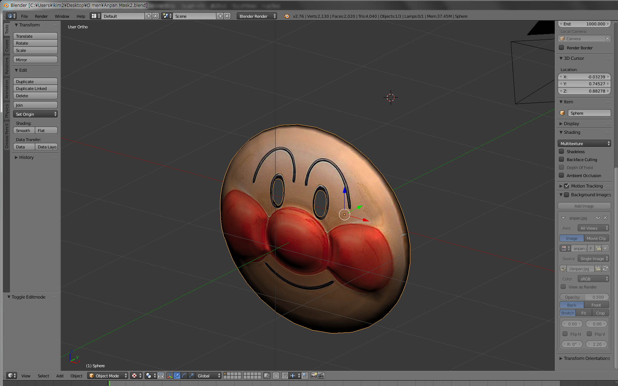The height and width of the screenshot is (386, 618).
Task: Click Duplicate Linked button
Action: (35, 88)
